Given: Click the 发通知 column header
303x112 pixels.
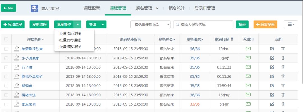Looking at the screenshot, I should pos(248,39).
